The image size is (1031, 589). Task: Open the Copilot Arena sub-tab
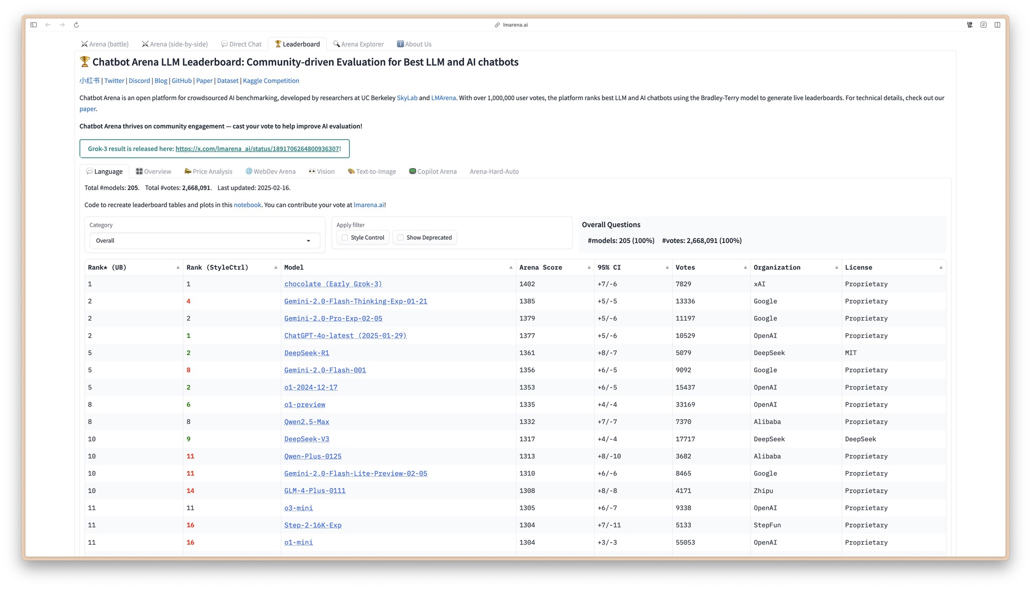[x=433, y=172]
